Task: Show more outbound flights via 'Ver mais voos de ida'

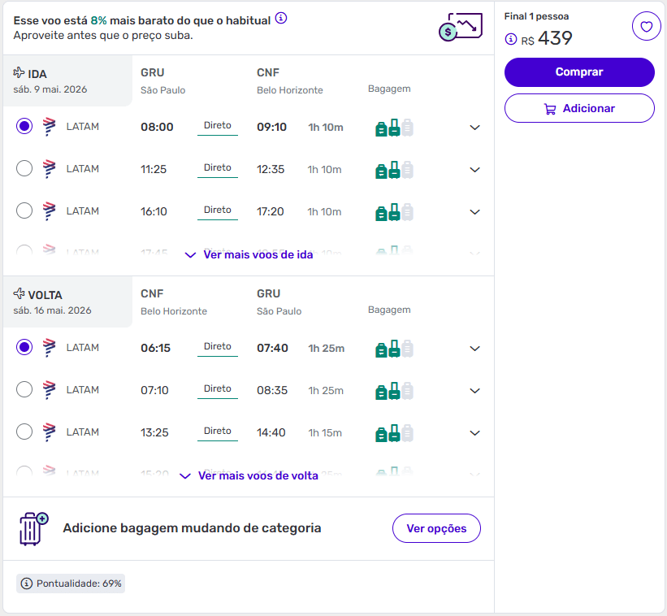Action: pos(249,254)
